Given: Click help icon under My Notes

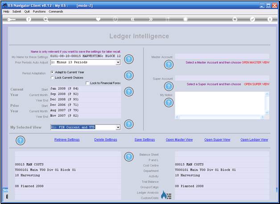Looking at the screenshot, I should click(169, 102).
